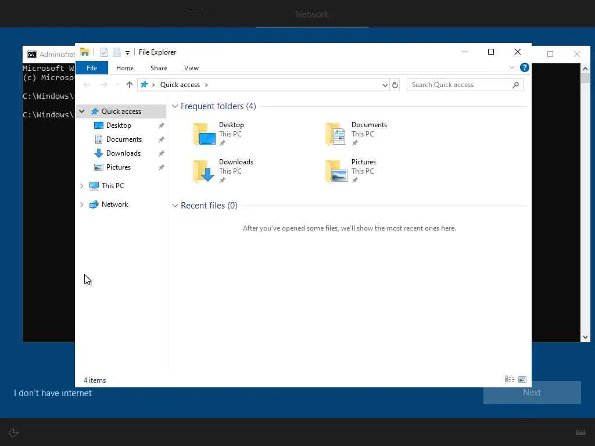
Task: Click Quick access in the address bar
Action: tap(180, 85)
